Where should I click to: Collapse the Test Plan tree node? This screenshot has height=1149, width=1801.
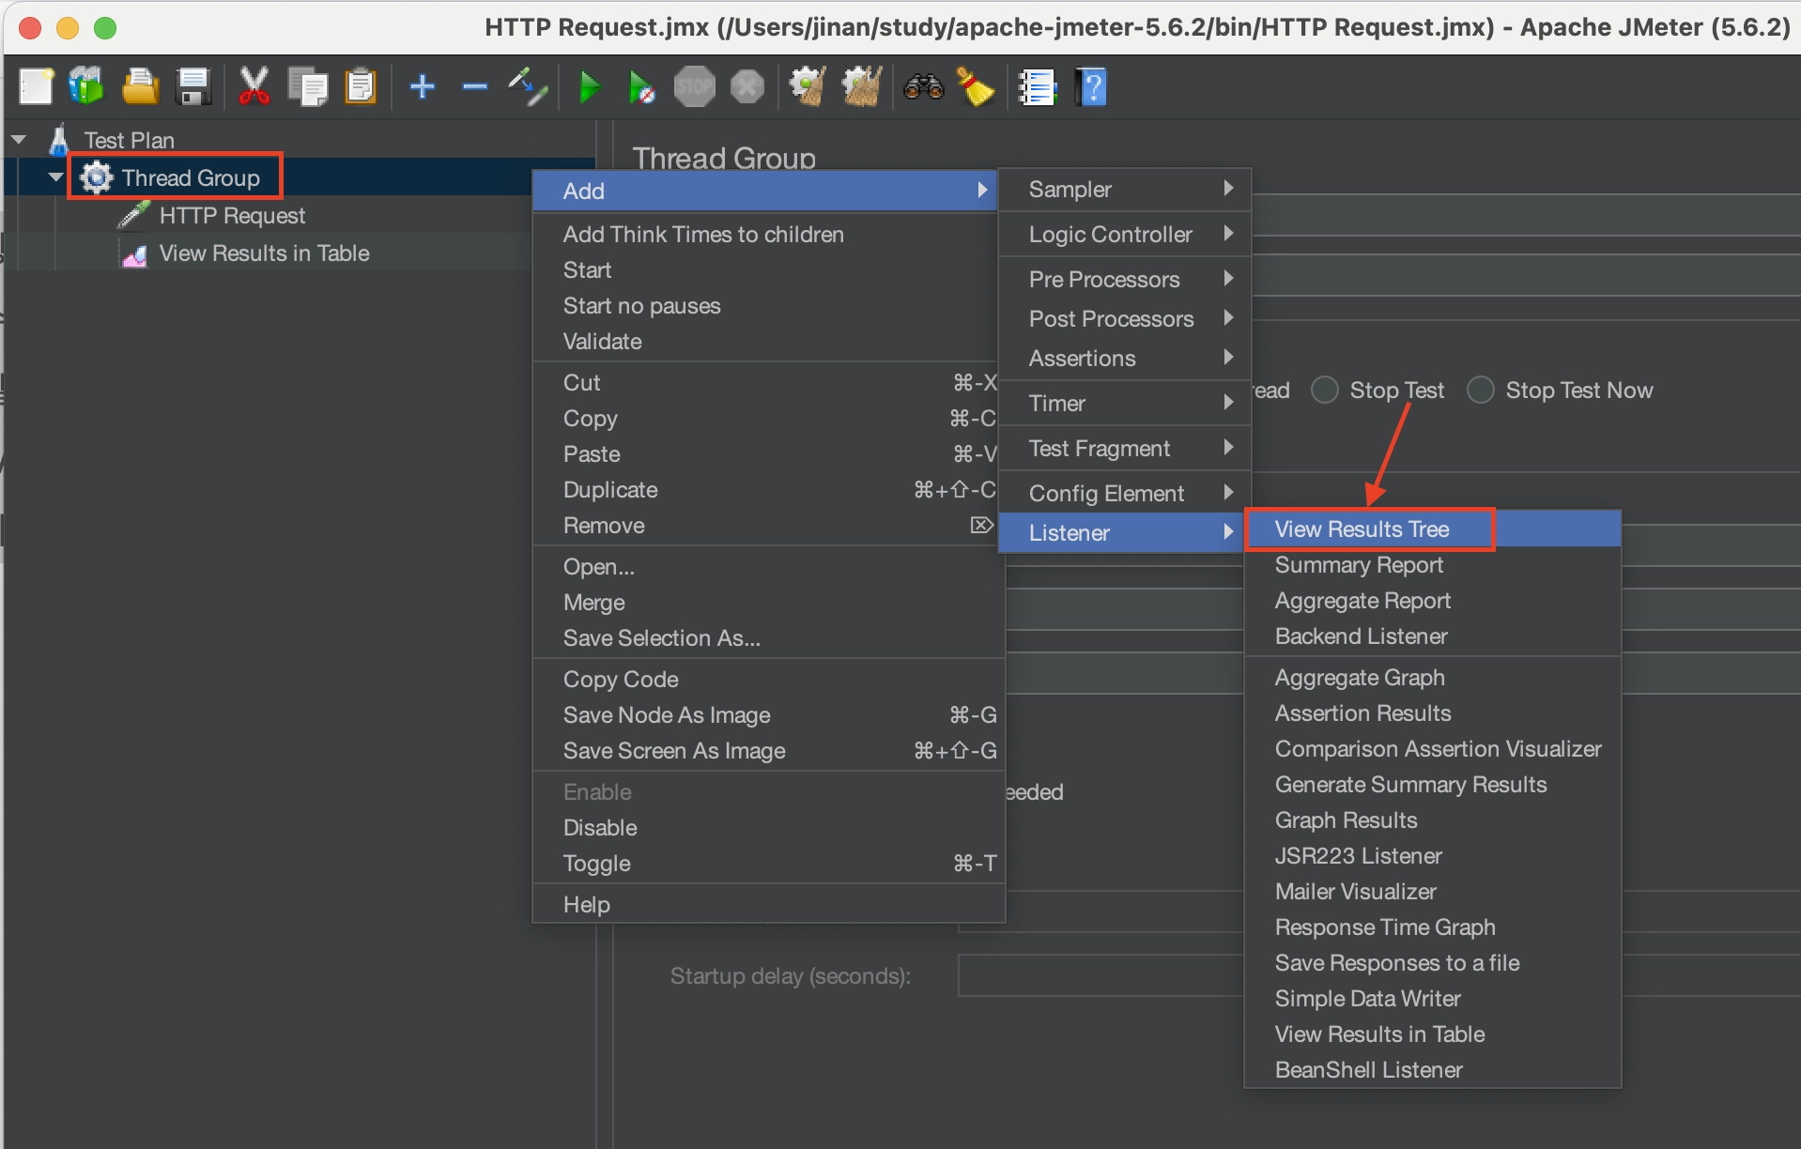tap(19, 139)
